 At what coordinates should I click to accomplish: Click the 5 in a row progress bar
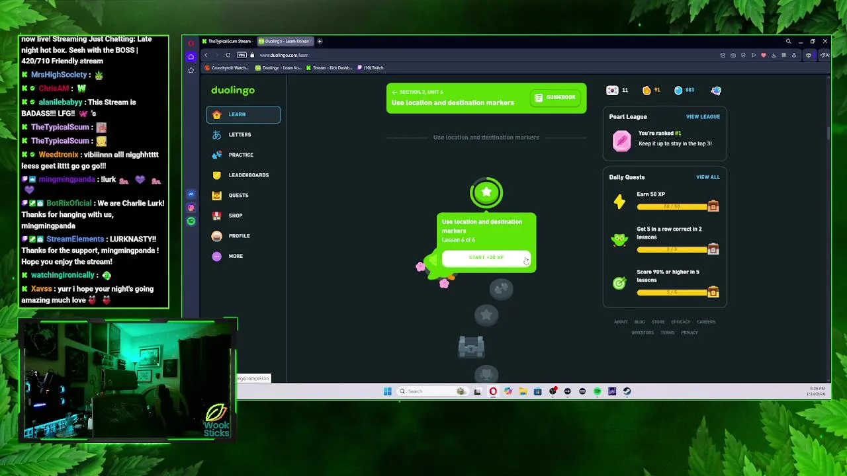tap(672, 250)
